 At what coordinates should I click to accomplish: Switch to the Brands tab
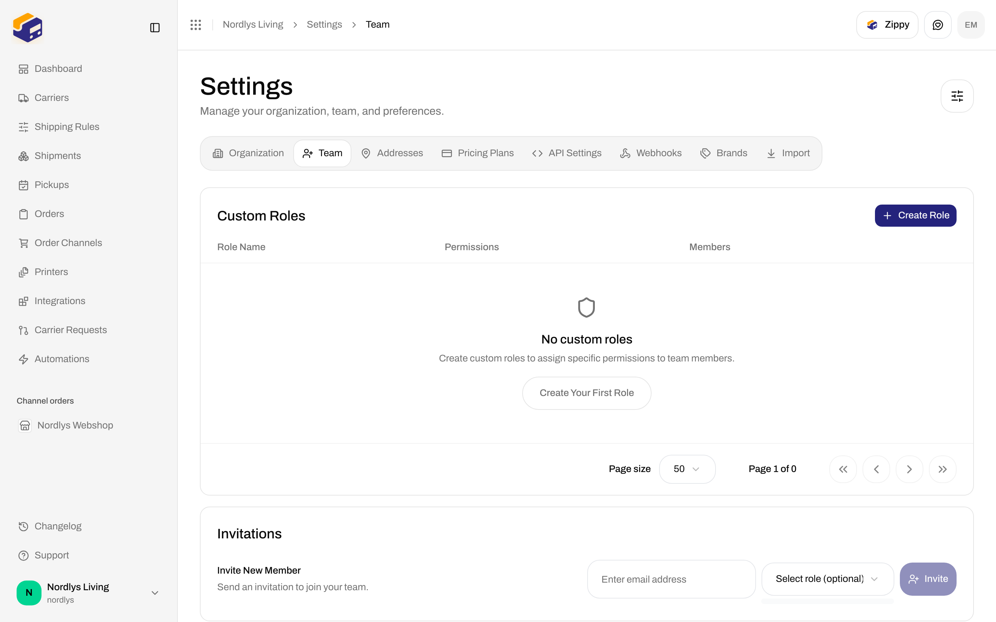(723, 153)
